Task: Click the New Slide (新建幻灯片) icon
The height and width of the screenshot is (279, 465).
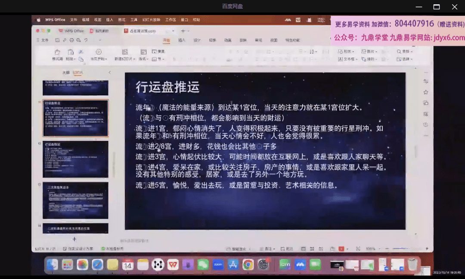Action: (124, 52)
